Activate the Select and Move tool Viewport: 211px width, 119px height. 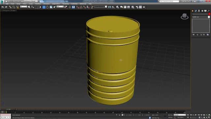point(44,7)
